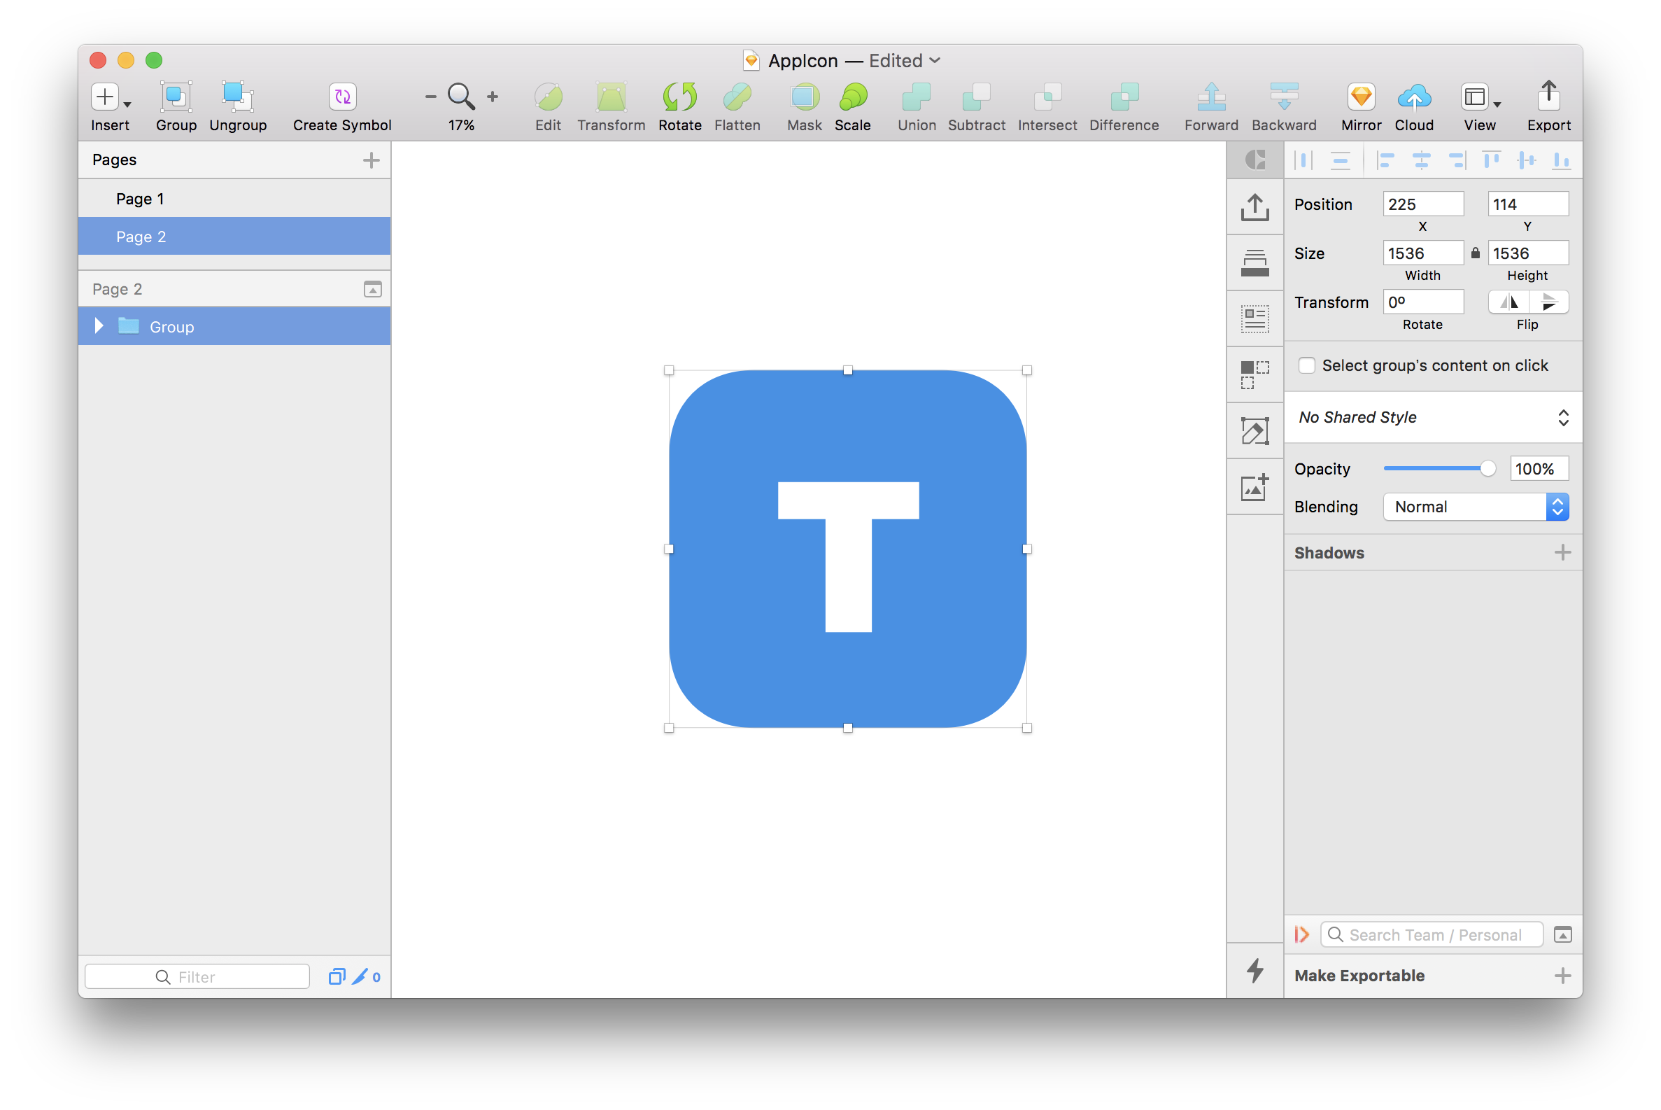This screenshot has height=1110, width=1661.
Task: Switch to Page 1
Action: [x=140, y=199]
